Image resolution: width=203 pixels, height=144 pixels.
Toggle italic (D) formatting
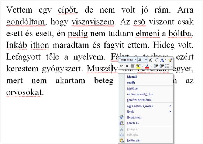(x=127, y=66)
